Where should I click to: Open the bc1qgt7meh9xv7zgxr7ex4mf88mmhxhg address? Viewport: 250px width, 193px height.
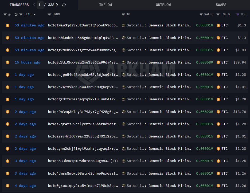point(83,50)
